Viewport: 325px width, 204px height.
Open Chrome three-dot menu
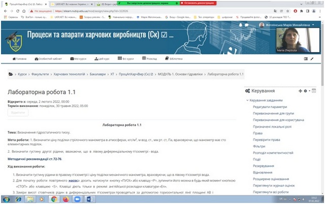pyautogui.click(x=320, y=11)
